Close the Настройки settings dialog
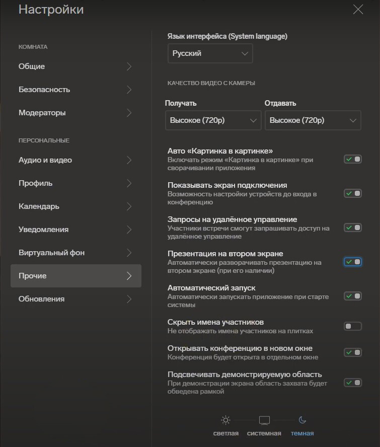Viewport: 380px width, 447px height. (358, 10)
